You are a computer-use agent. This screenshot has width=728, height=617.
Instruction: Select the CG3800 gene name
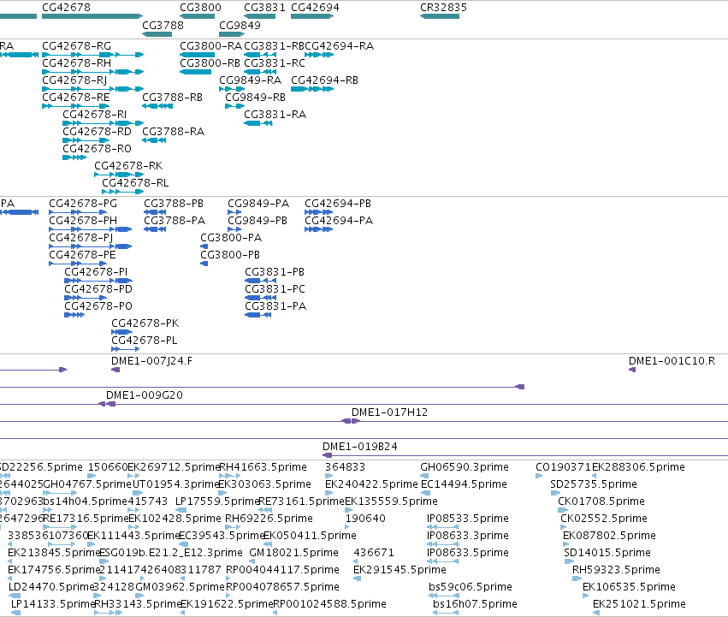click(x=200, y=8)
